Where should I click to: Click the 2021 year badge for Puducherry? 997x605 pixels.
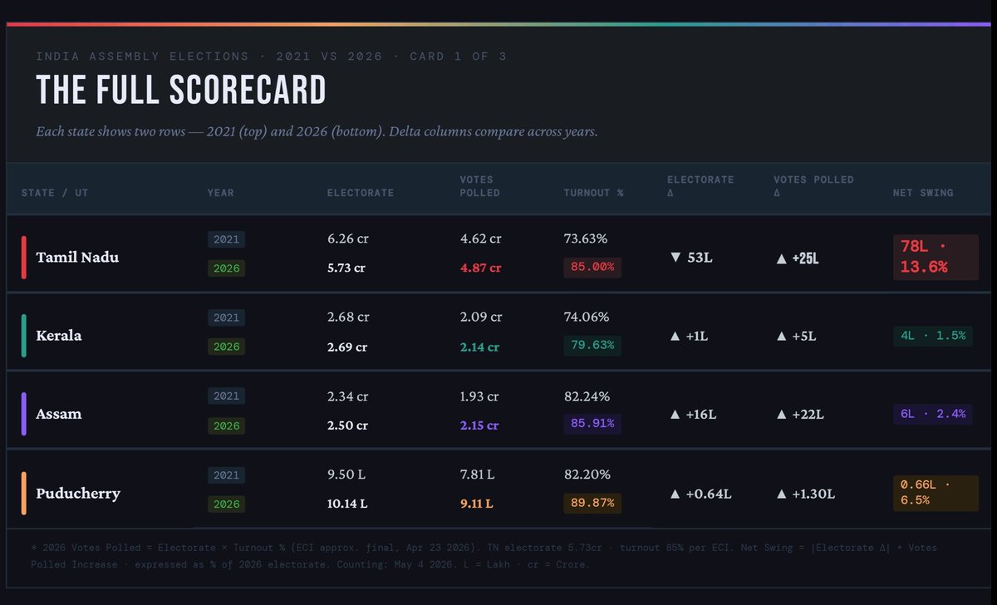point(226,475)
